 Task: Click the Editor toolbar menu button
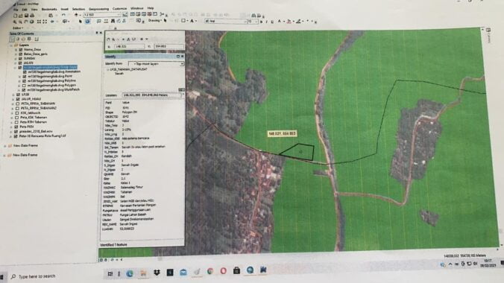(18, 28)
